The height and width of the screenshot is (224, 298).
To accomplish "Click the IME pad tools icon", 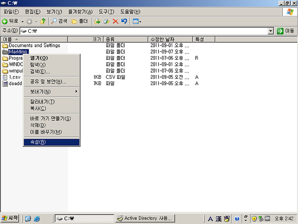I will coord(227,219).
